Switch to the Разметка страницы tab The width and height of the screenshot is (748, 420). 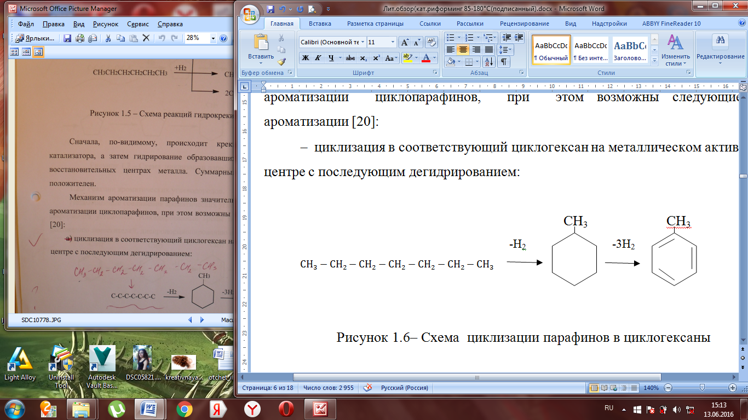(x=375, y=24)
